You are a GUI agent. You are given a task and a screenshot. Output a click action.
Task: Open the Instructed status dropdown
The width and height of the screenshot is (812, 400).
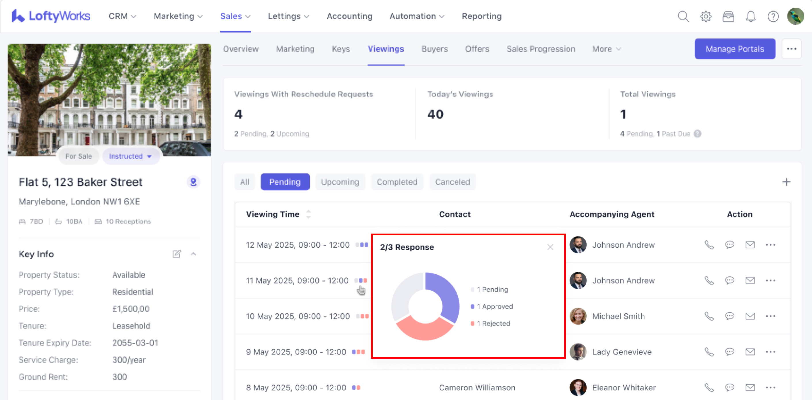131,156
